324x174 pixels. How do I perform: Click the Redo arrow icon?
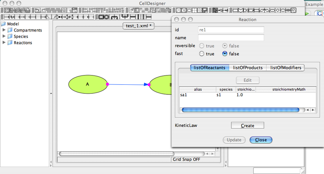point(43,10)
